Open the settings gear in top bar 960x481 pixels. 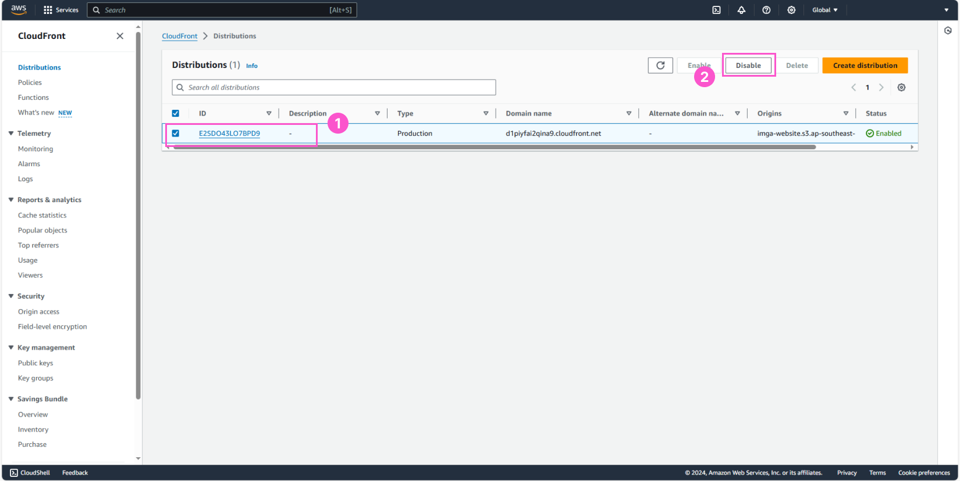pyautogui.click(x=791, y=10)
